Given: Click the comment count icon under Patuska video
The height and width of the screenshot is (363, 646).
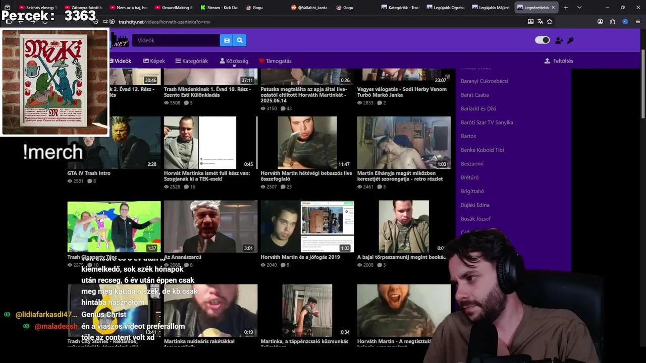Looking at the screenshot, I should point(283,108).
